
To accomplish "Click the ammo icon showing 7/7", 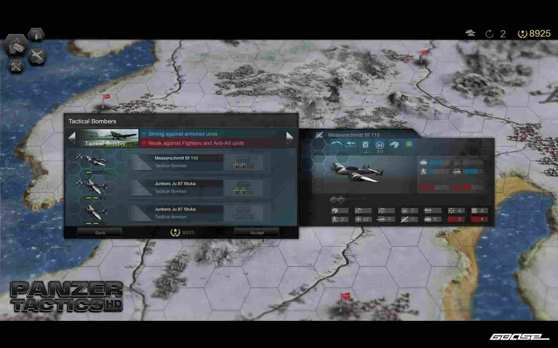I will tap(380, 145).
